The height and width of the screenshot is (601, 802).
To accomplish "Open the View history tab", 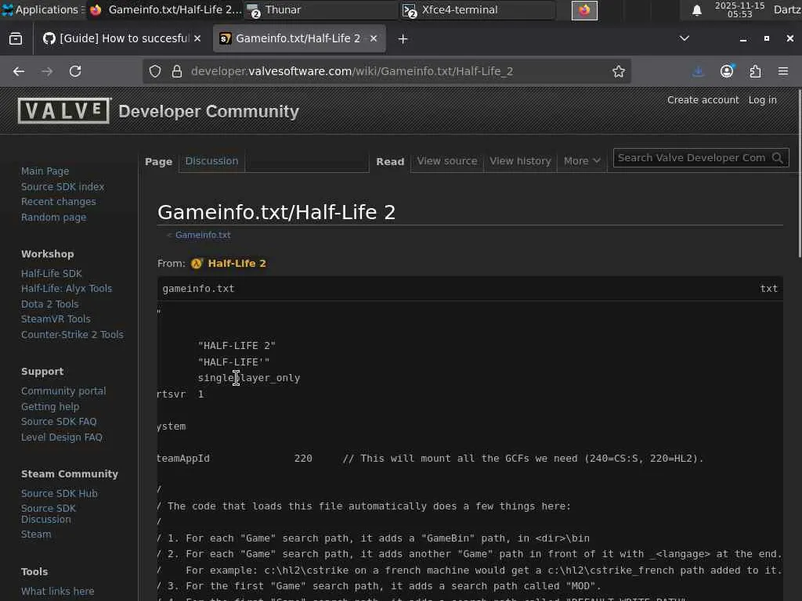I will click(x=520, y=161).
